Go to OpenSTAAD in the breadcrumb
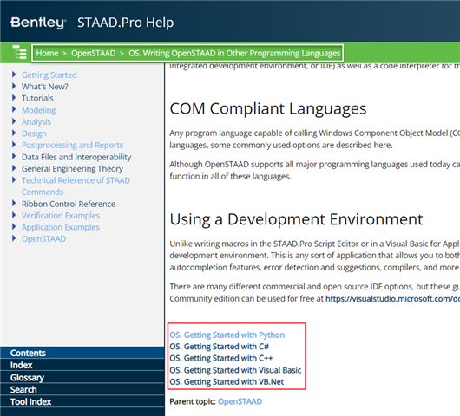 (x=93, y=54)
